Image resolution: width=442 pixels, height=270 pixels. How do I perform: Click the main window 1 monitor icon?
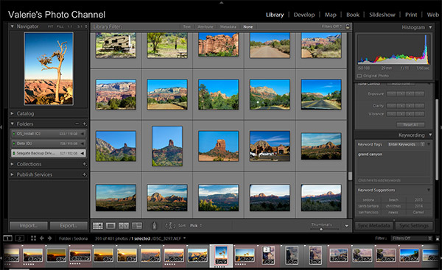(x=7, y=238)
